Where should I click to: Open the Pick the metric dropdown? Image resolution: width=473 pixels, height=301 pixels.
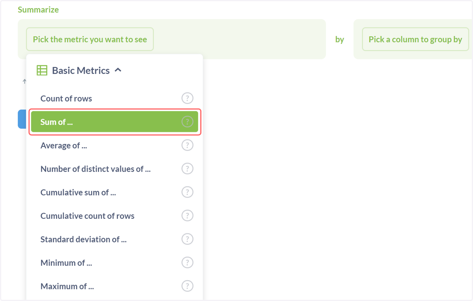(90, 39)
